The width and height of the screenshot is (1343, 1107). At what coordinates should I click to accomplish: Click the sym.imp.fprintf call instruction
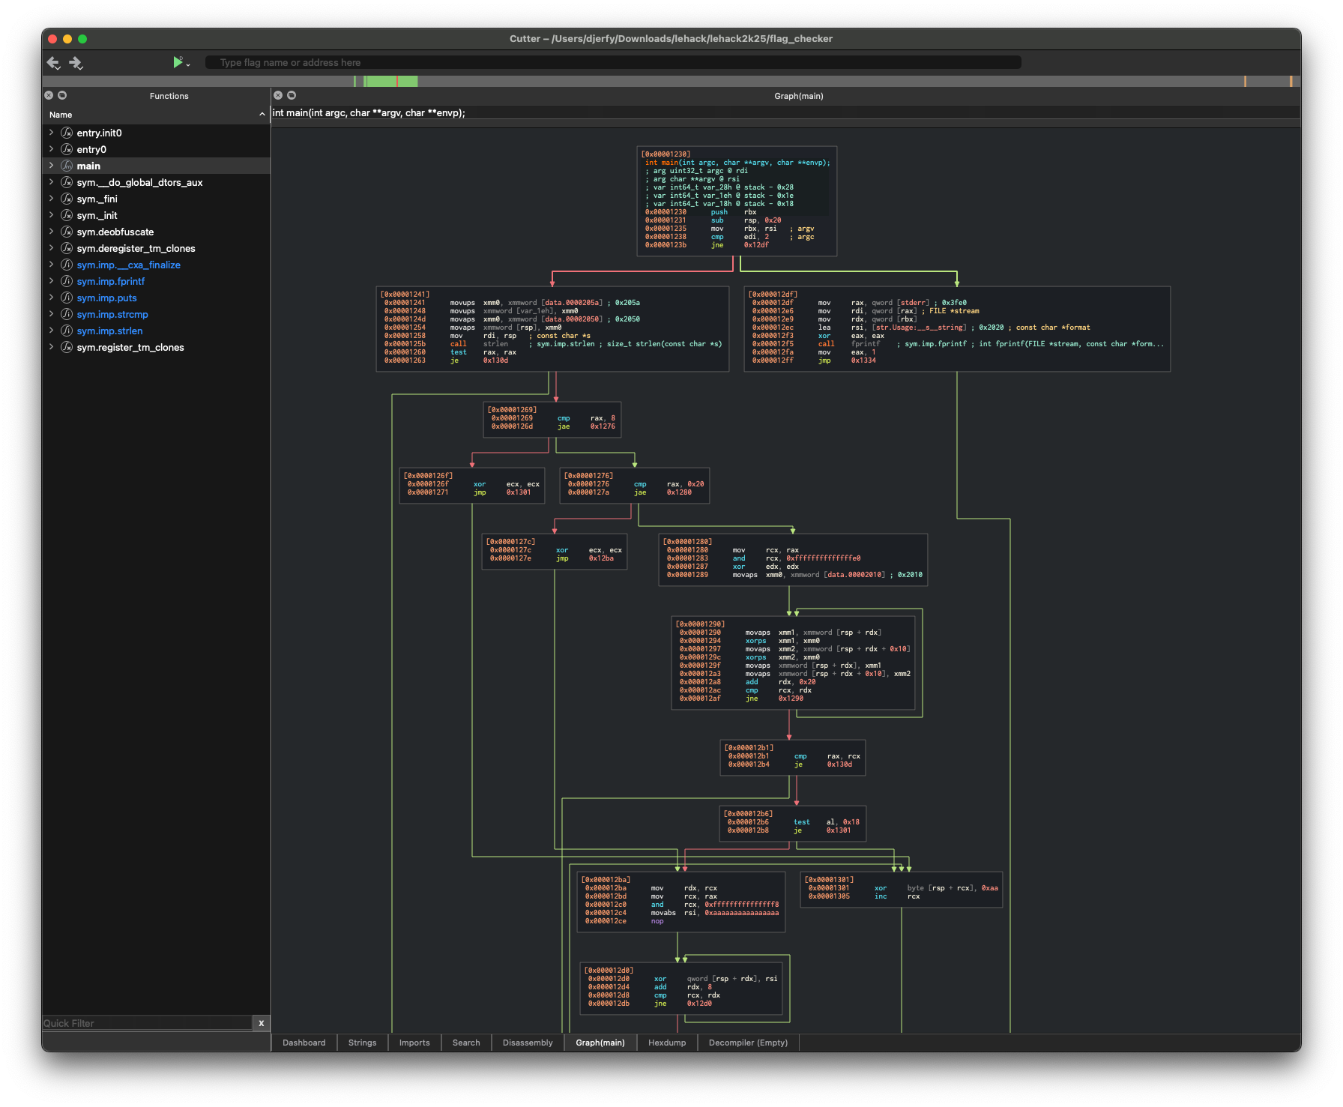point(958,344)
